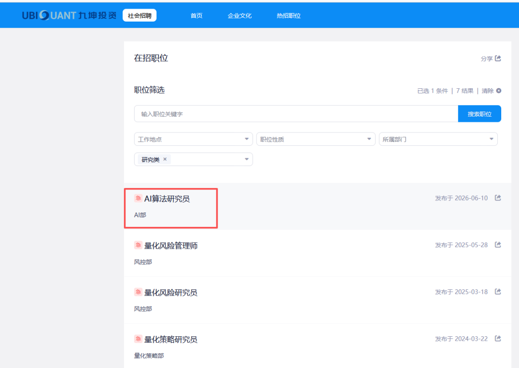
Task: Go to the 首页 nav item
Action: tap(196, 15)
